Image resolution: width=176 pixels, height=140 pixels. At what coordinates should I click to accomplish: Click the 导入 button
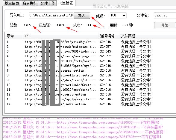click(x=82, y=16)
